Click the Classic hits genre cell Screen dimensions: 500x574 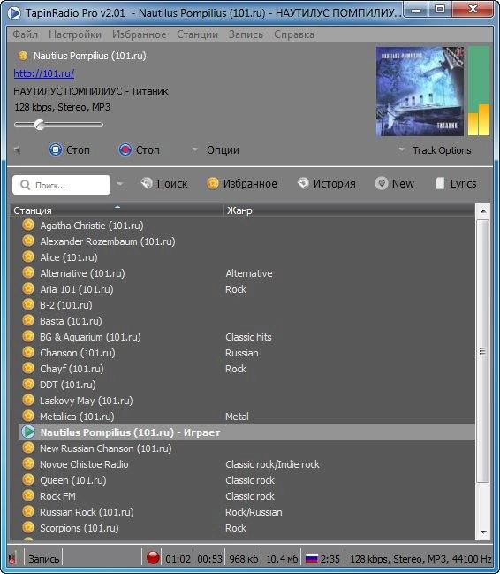click(248, 337)
